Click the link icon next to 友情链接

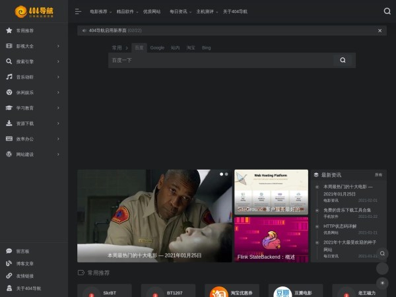click(9, 275)
